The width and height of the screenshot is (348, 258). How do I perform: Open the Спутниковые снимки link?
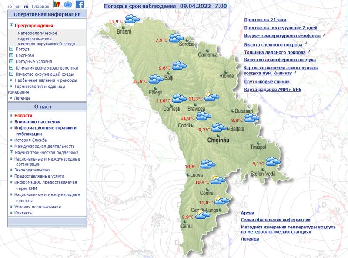pyautogui.click(x=267, y=82)
